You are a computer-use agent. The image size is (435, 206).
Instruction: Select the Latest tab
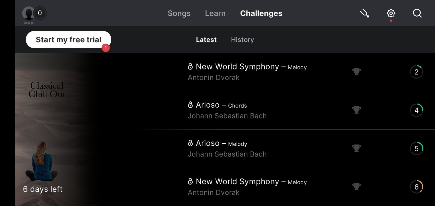(x=206, y=40)
